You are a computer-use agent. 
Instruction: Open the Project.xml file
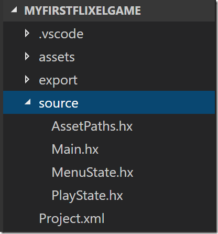(72, 219)
